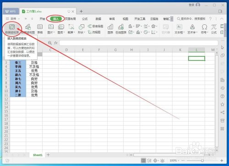Select row header 15
This screenshot has height=166, width=229.
6,111
